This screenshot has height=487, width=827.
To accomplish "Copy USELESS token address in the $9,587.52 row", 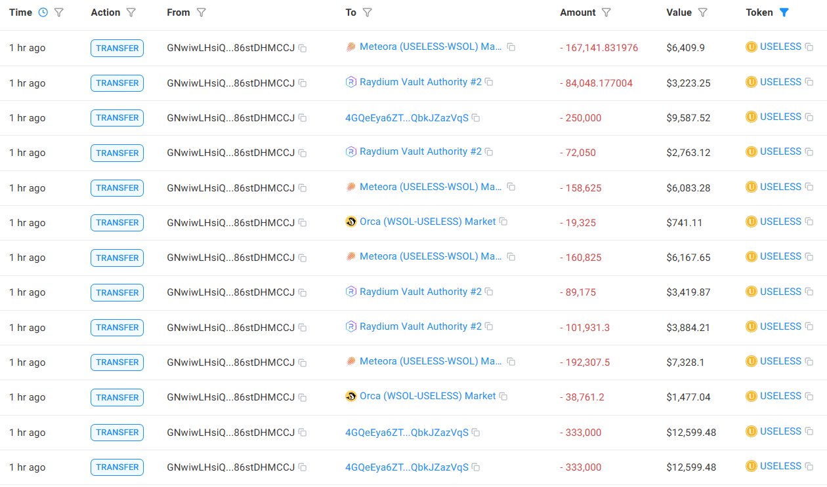I will 809,117.
